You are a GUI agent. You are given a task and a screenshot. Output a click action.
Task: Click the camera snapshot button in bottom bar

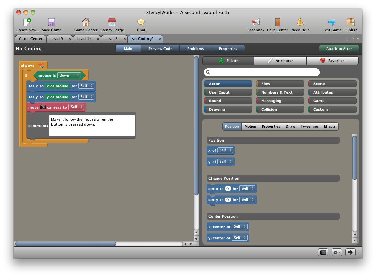(323, 252)
